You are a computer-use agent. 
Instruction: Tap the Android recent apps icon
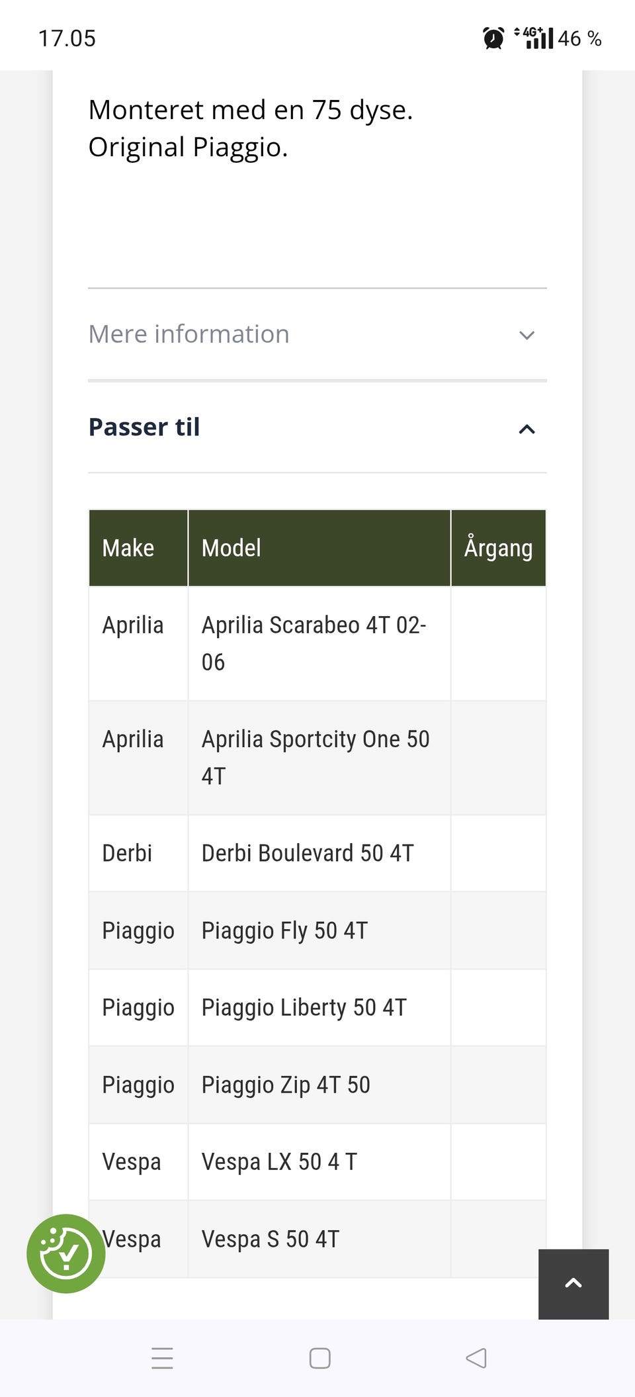[x=162, y=1358]
